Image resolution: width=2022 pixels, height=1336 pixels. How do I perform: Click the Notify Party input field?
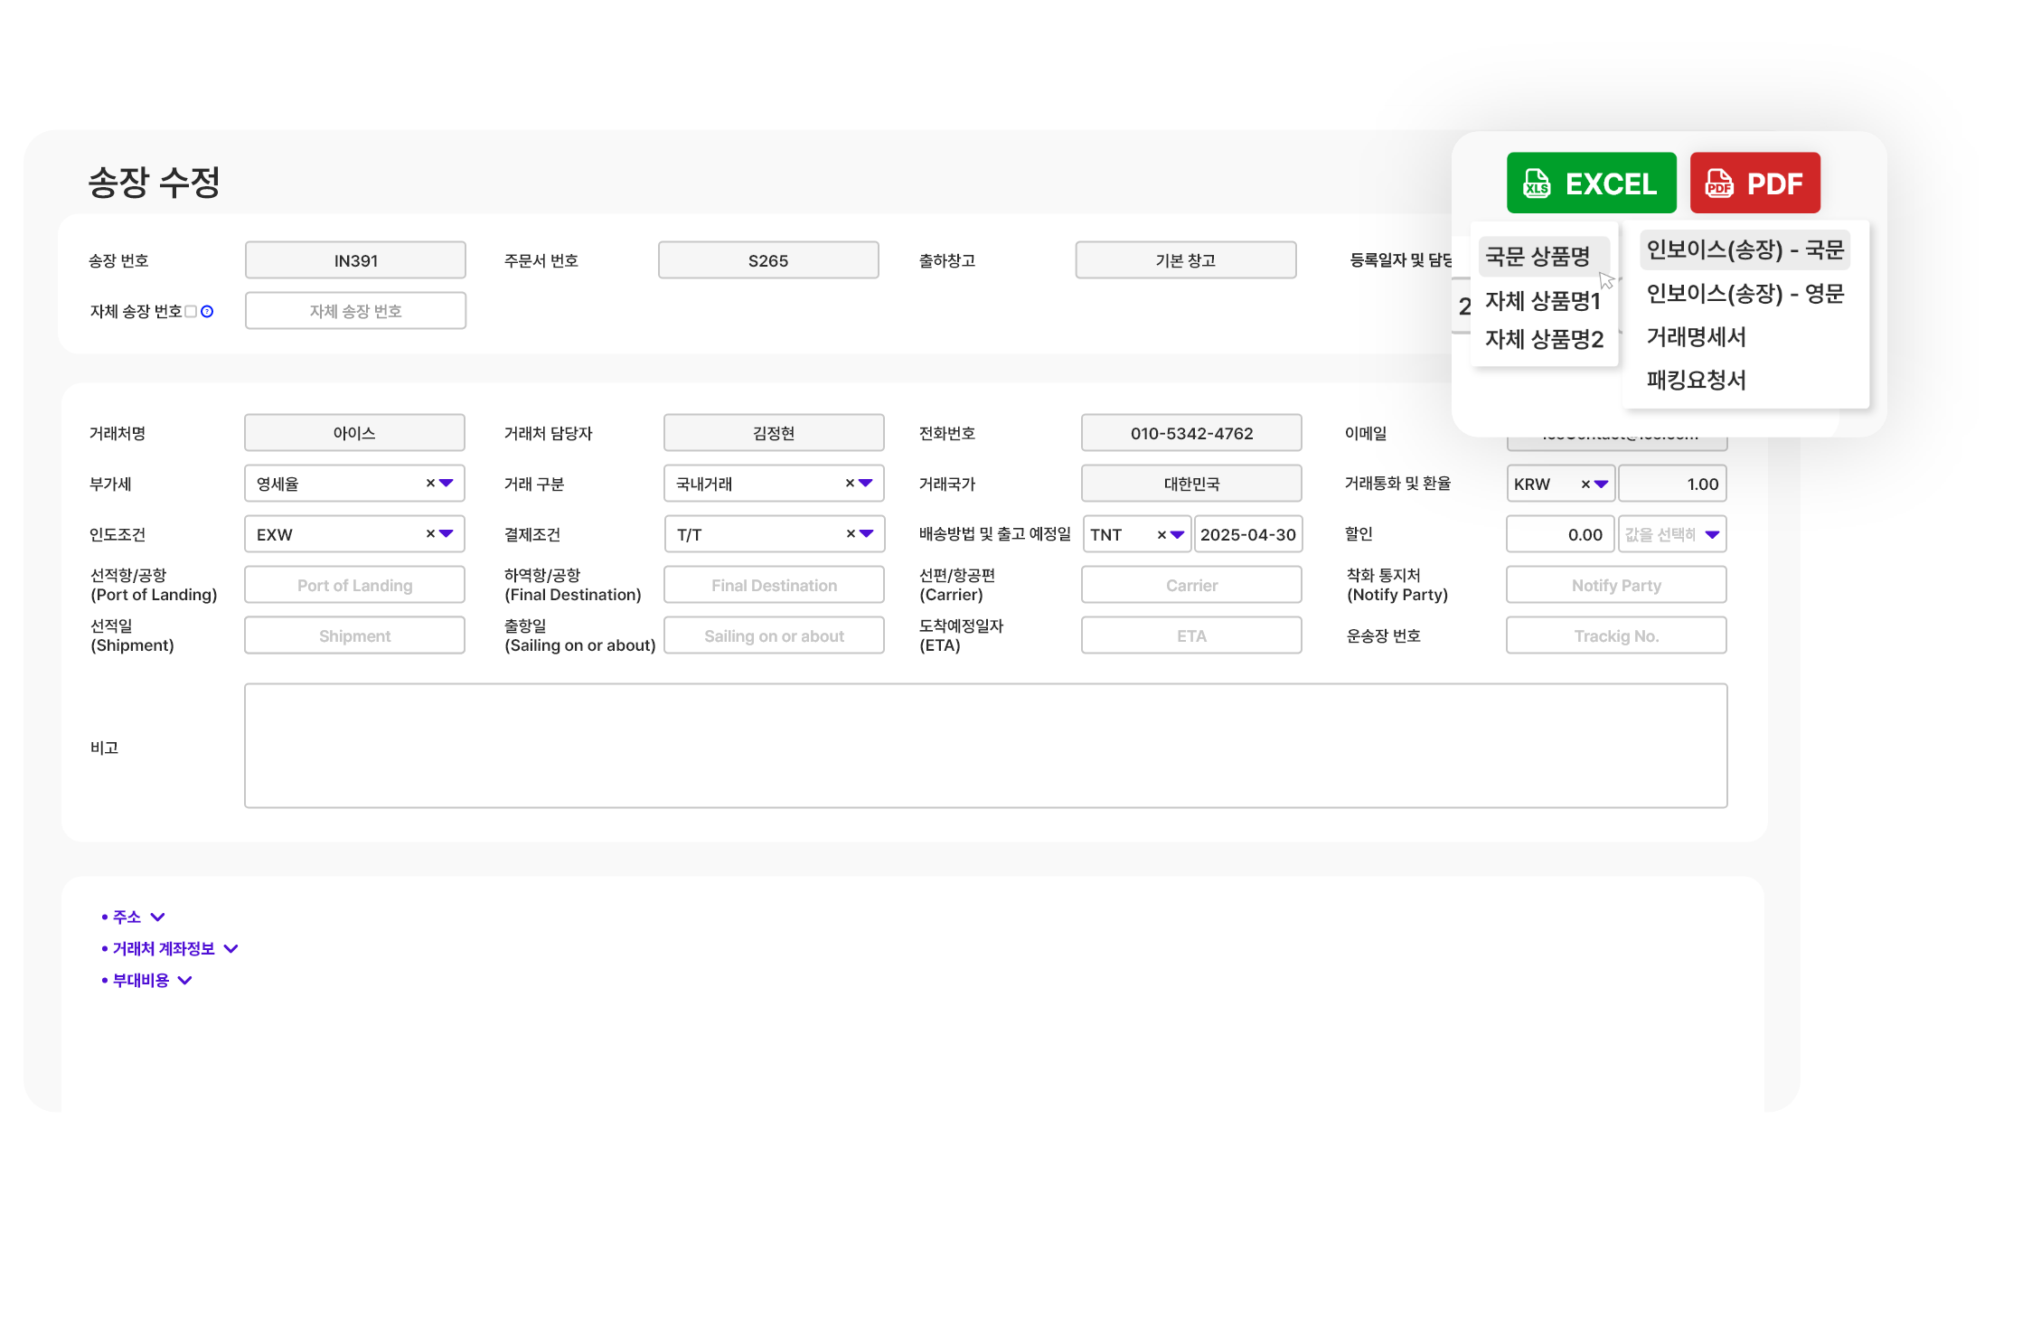tap(1616, 584)
